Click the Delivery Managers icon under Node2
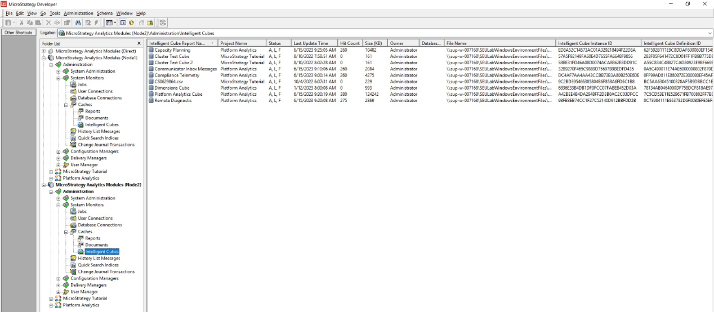Image resolution: width=714 pixels, height=312 pixels. click(66, 285)
